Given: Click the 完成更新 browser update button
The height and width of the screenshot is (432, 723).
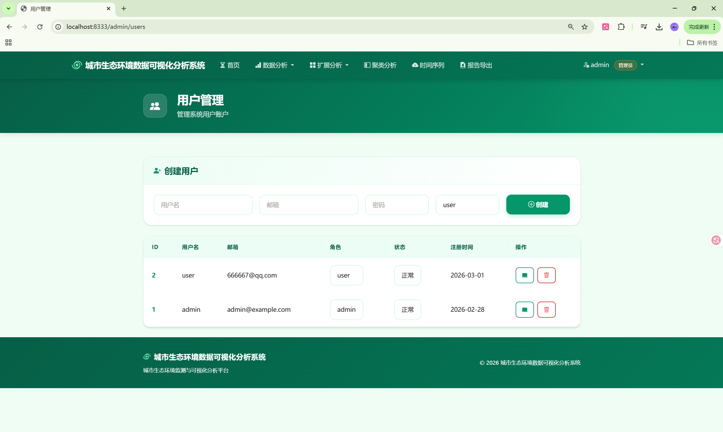Looking at the screenshot, I should (702, 27).
